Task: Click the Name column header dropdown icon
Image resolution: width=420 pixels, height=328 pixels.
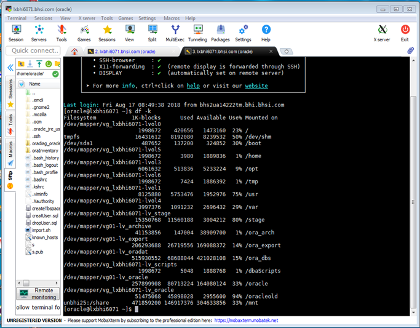Action: (22, 84)
